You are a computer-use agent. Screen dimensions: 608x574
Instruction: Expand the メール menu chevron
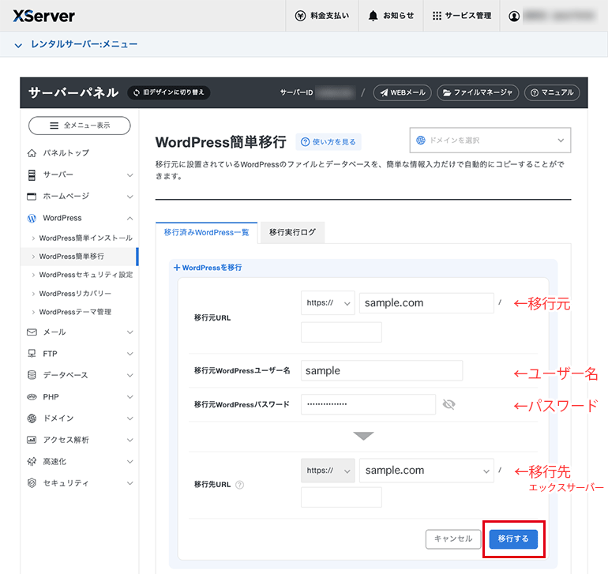(130, 332)
